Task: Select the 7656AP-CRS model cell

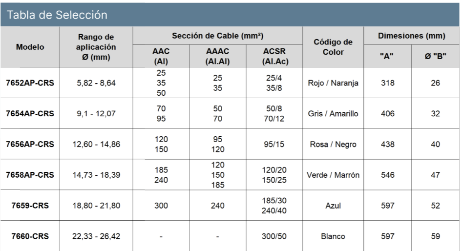Action: point(30,144)
